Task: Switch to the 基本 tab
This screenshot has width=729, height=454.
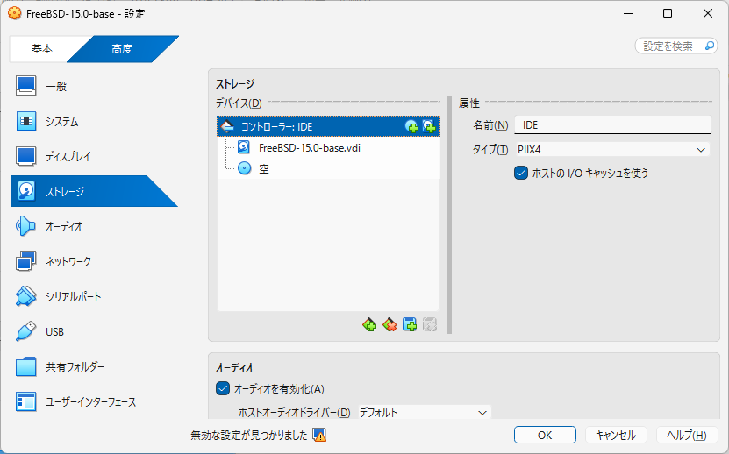Action: click(x=42, y=49)
